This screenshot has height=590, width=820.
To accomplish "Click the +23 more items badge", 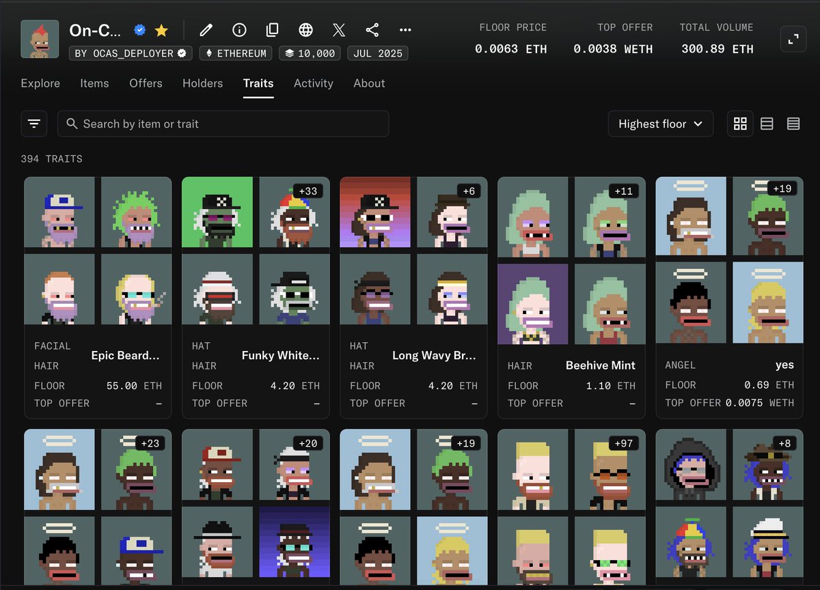I will pos(150,443).
